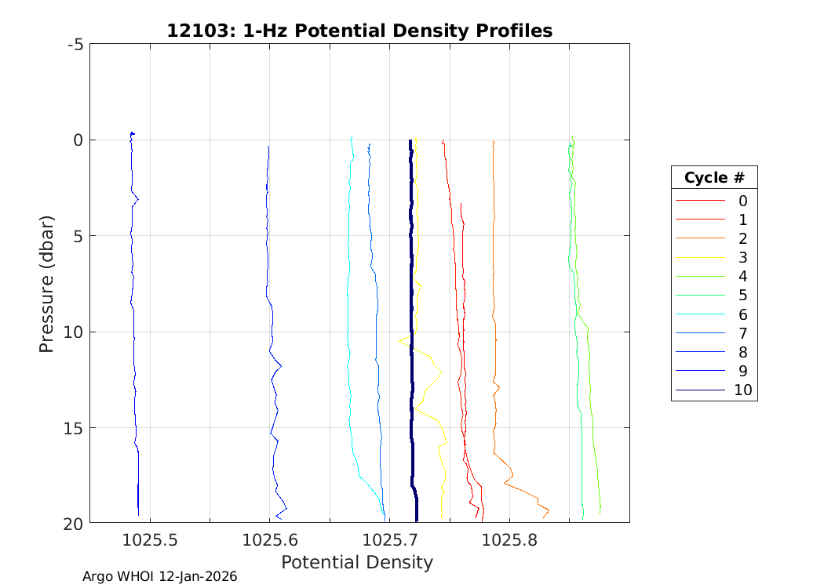Click the -5 y-axis tick label
Viewport: 824px width, 588px height.
(75, 45)
